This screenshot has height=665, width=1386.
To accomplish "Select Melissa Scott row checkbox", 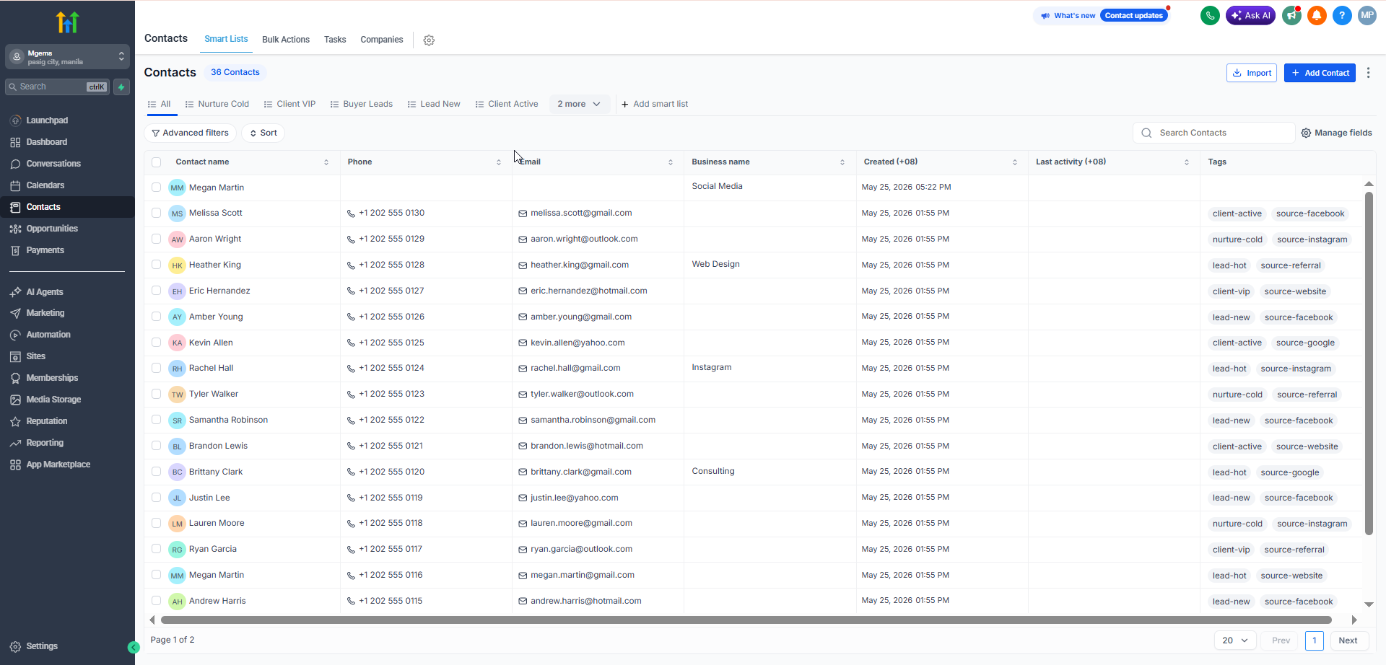I will coord(156,213).
